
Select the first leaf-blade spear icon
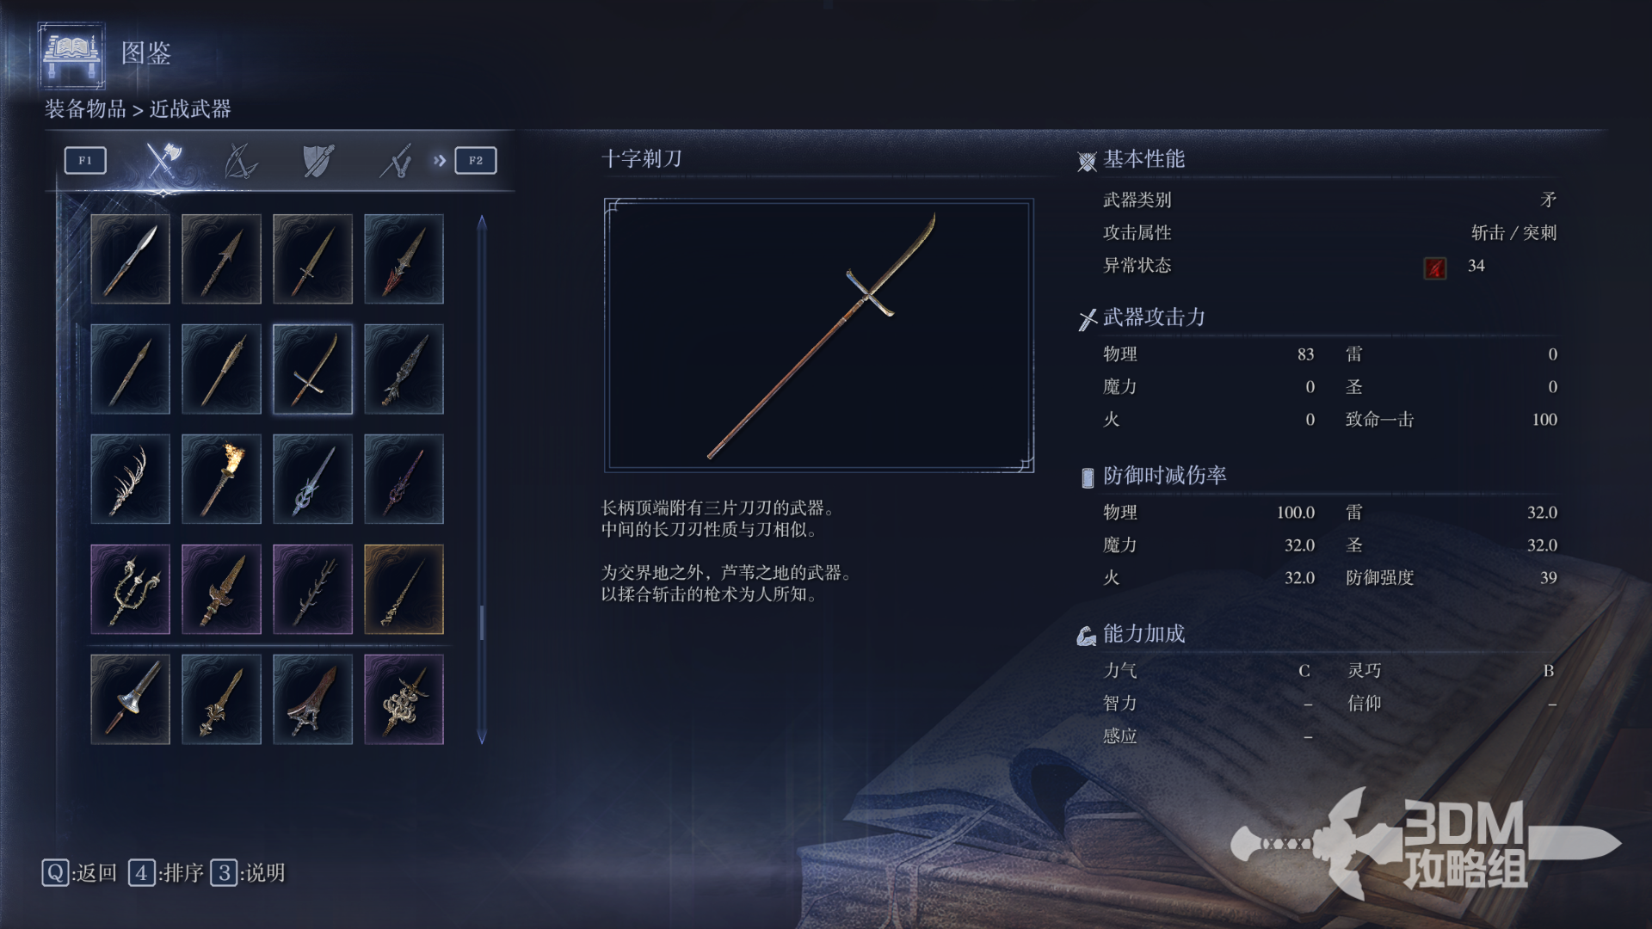tap(130, 259)
